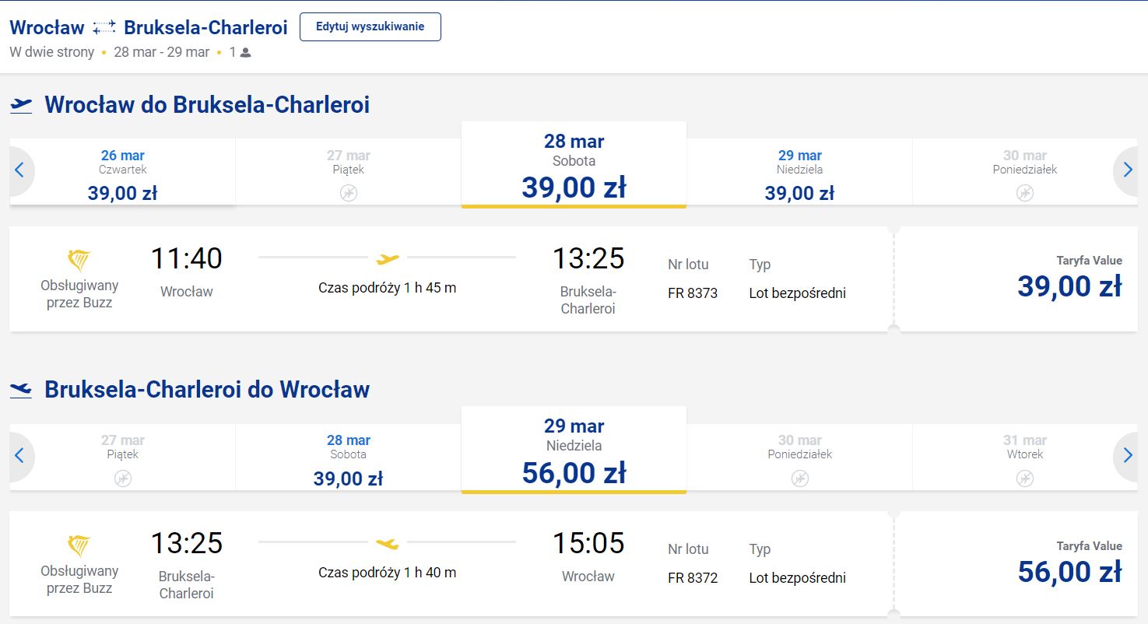This screenshot has height=624, width=1148.
Task: Click the no-flight icon under 27 mar Piątek outbound
Action: point(349,193)
